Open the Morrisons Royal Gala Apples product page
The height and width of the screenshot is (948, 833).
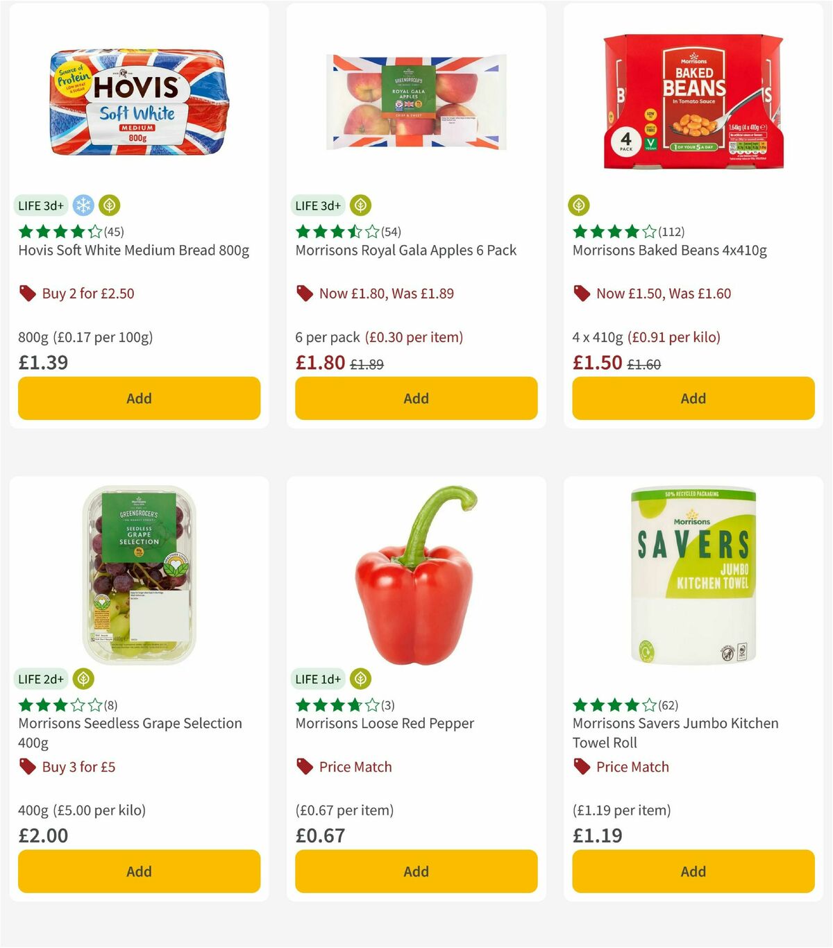tap(405, 251)
